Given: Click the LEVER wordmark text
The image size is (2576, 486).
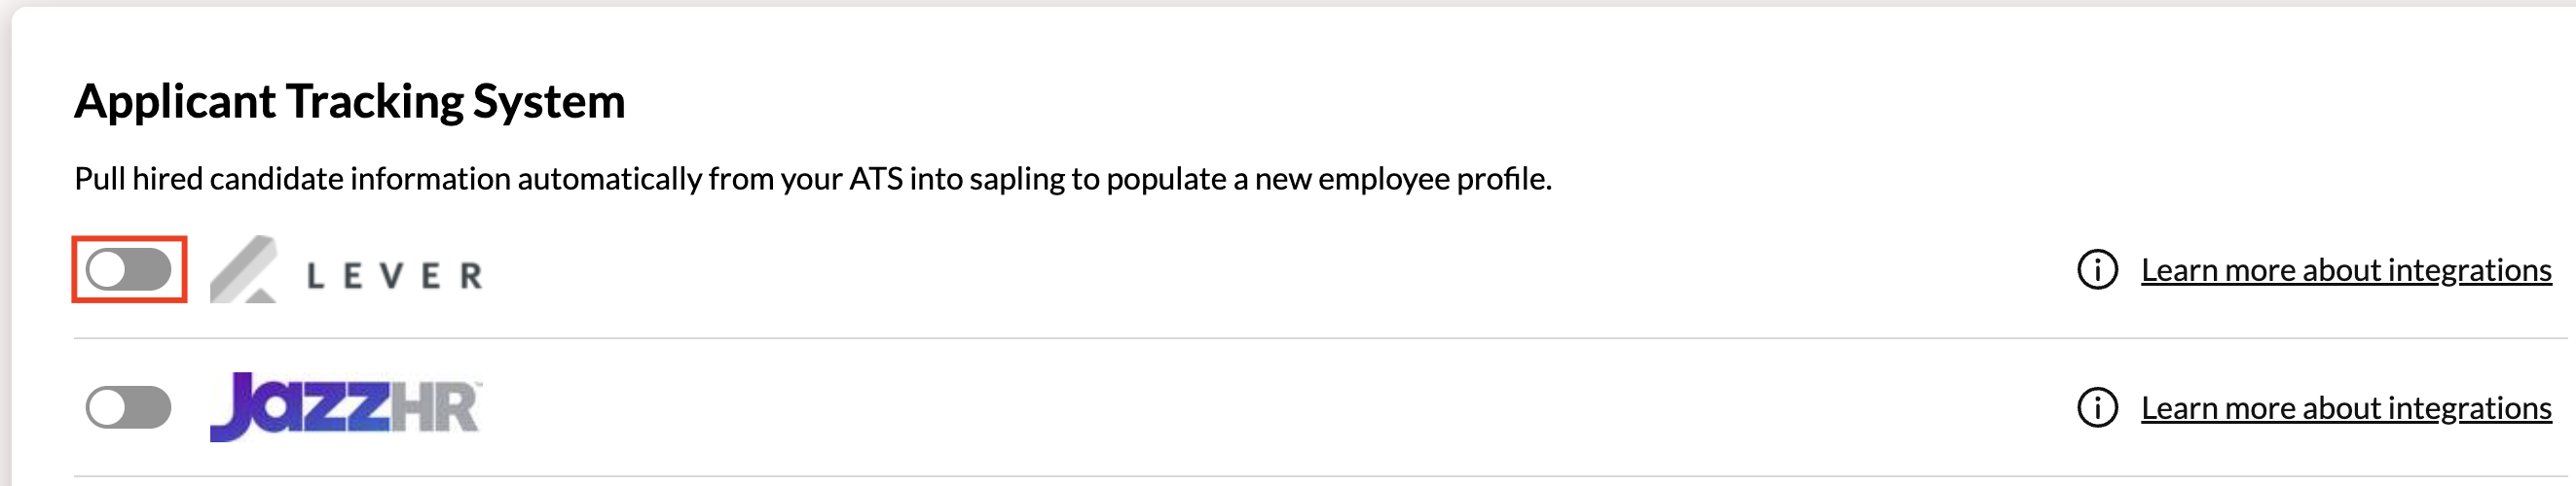Looking at the screenshot, I should coord(395,275).
